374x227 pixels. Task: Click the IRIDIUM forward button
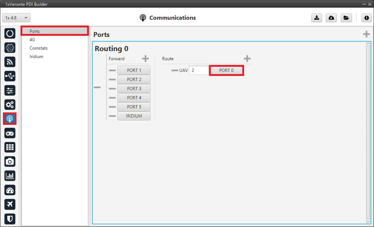tap(134, 116)
